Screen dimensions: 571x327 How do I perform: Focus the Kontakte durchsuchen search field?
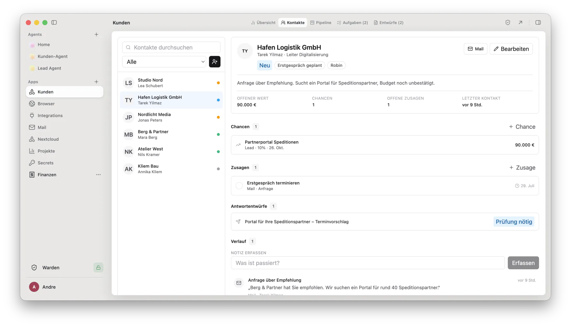click(x=171, y=47)
